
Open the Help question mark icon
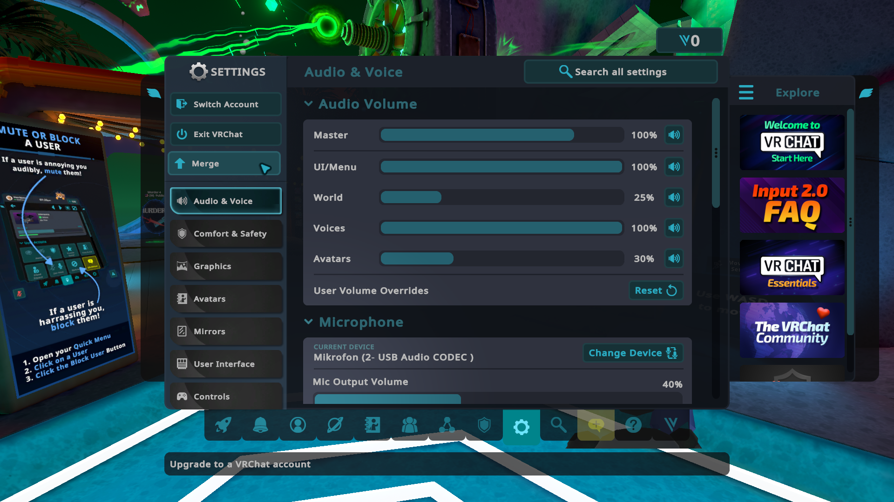click(x=633, y=425)
